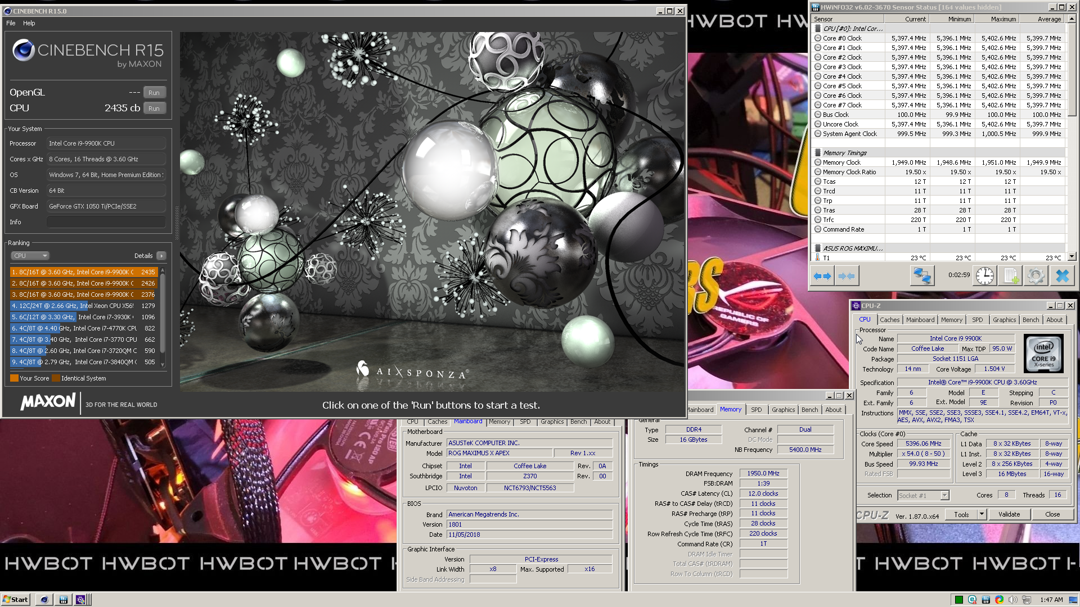Collapse the CPU [#0] Intel Core sensor group
The height and width of the screenshot is (607, 1080).
818,29
